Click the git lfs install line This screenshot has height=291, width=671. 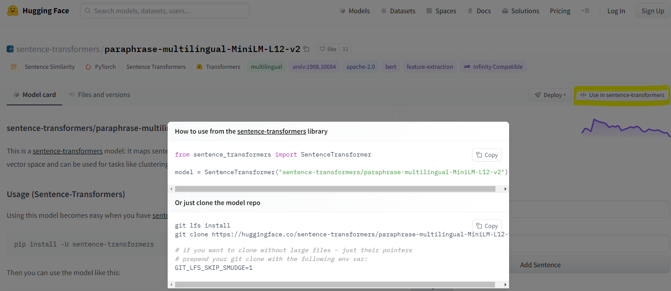[x=202, y=225]
